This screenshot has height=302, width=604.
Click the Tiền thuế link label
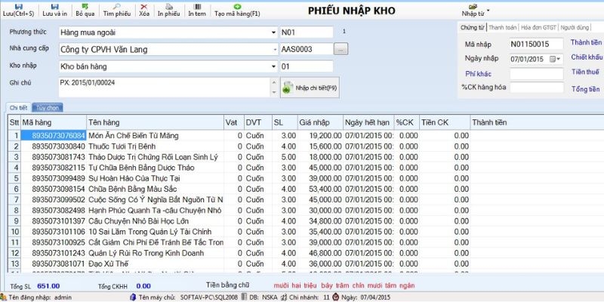[586, 72]
